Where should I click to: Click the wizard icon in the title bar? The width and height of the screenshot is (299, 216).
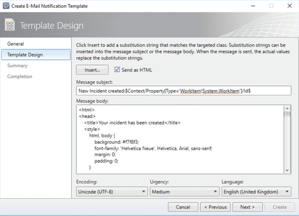point(6,5)
